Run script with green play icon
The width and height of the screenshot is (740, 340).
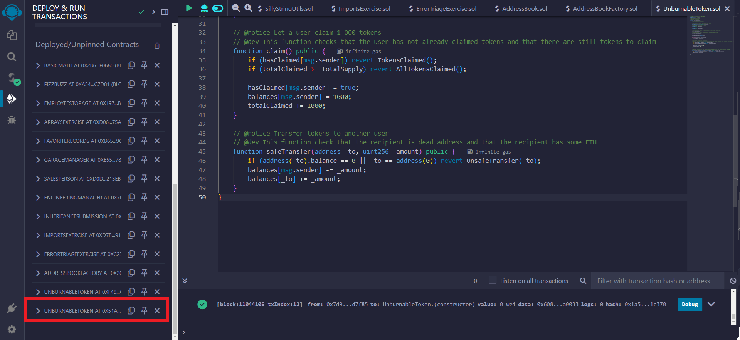189,8
